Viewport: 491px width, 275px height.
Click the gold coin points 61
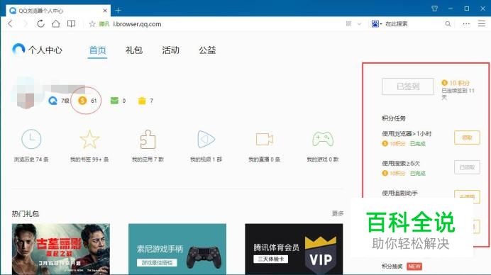pos(87,101)
